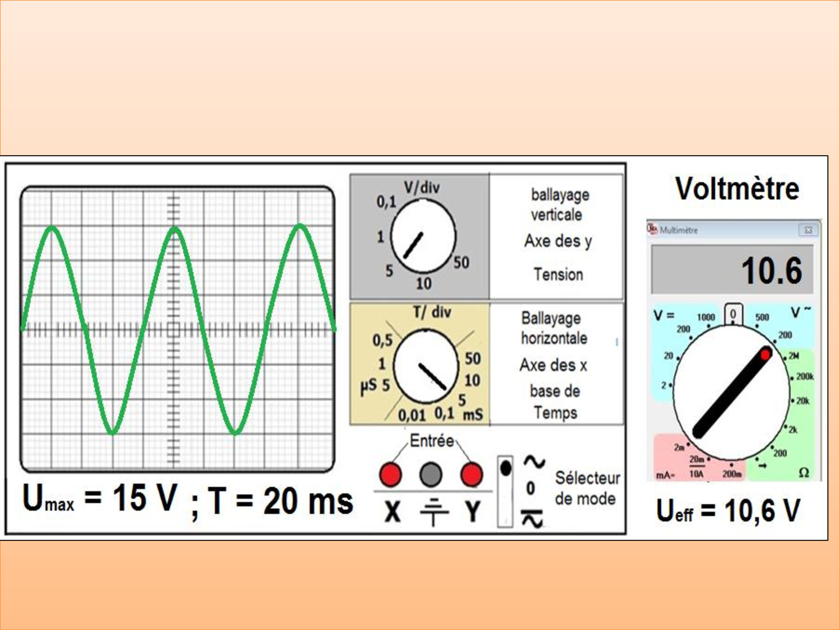
Task: Click the red X input terminal
Action: tap(390, 474)
